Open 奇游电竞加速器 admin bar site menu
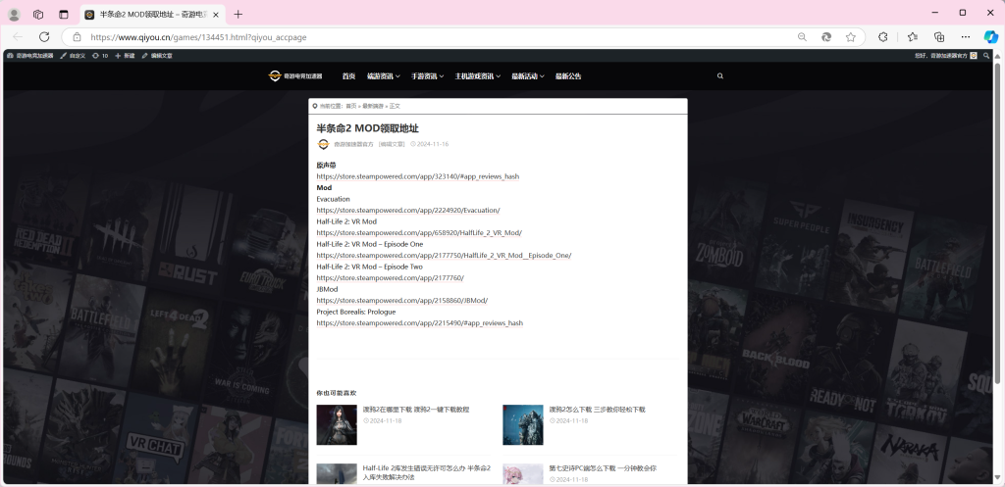The width and height of the screenshot is (1005, 487). (x=30, y=56)
